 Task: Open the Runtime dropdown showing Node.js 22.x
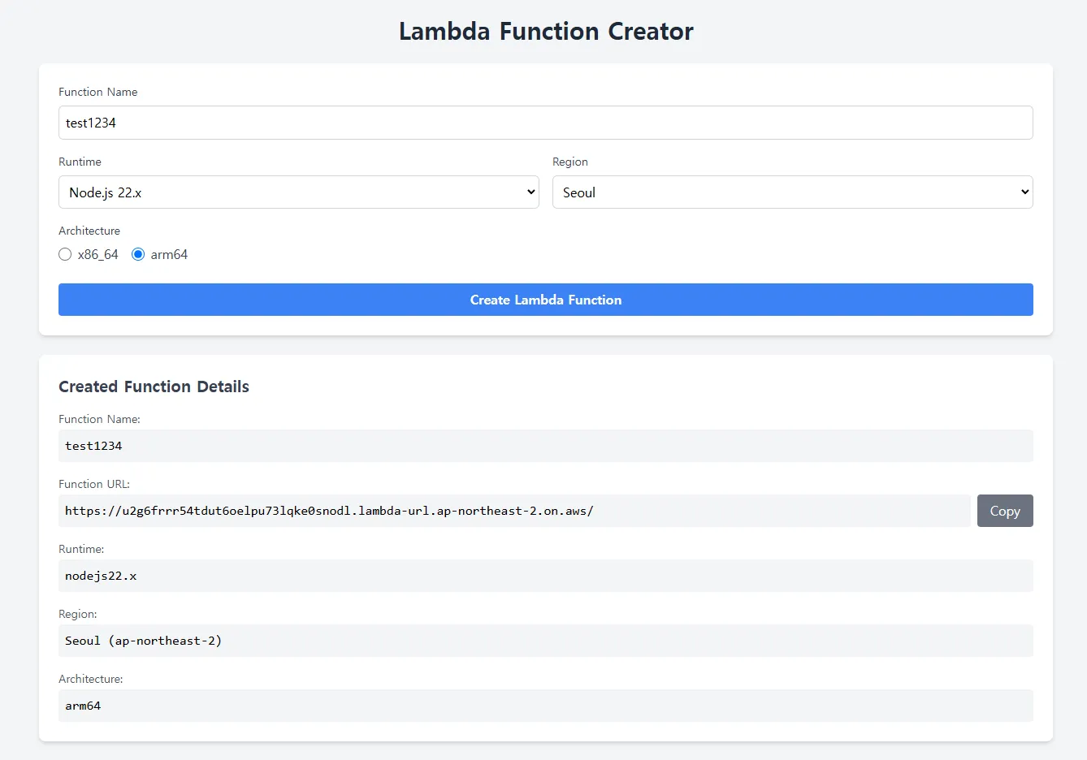[x=299, y=192]
